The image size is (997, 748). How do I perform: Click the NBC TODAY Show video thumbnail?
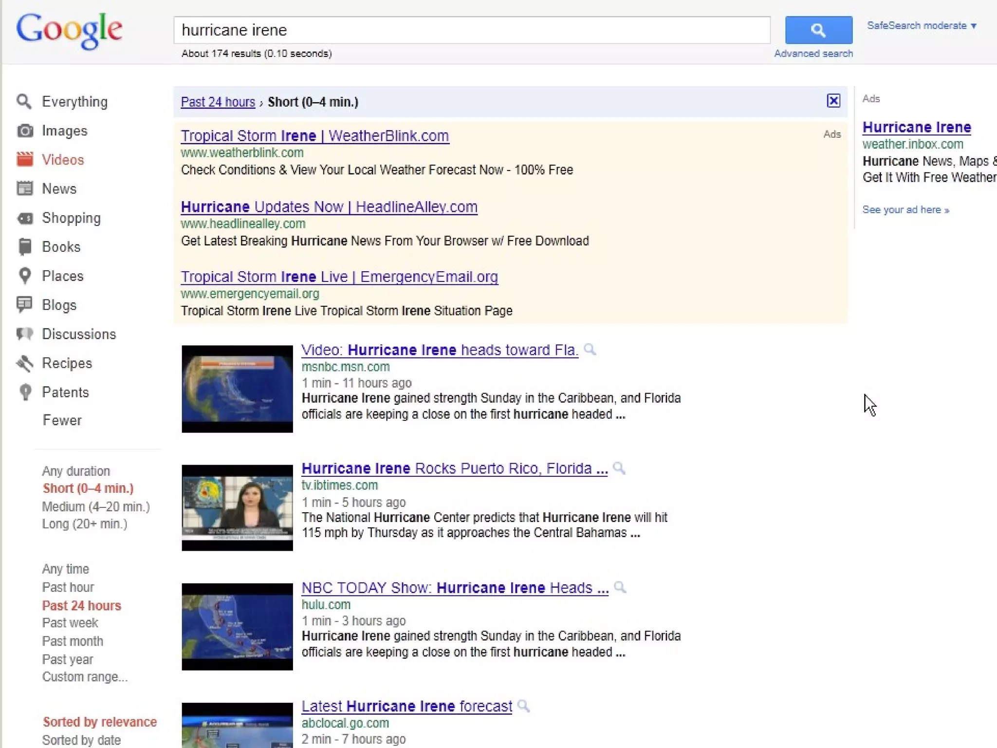click(x=237, y=626)
